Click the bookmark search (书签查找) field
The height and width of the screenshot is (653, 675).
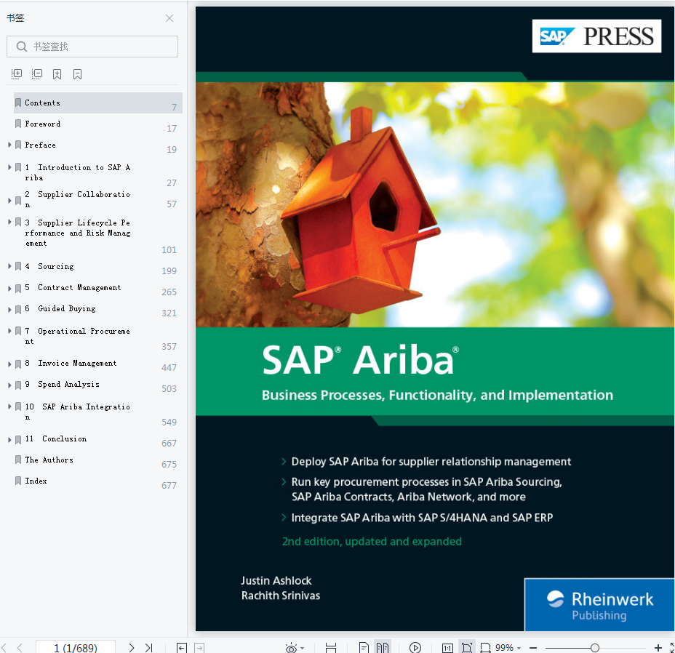(92, 47)
